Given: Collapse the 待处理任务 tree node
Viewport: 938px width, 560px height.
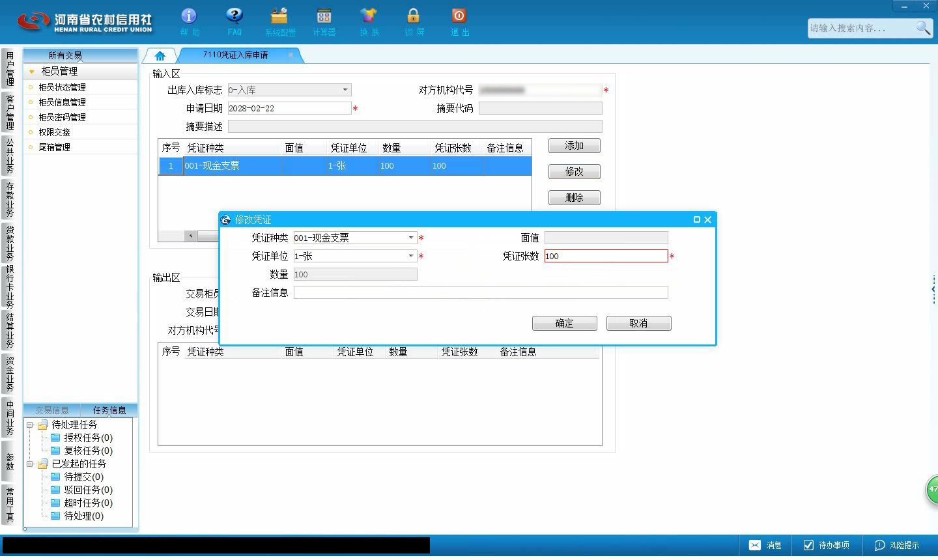Looking at the screenshot, I should (x=29, y=425).
